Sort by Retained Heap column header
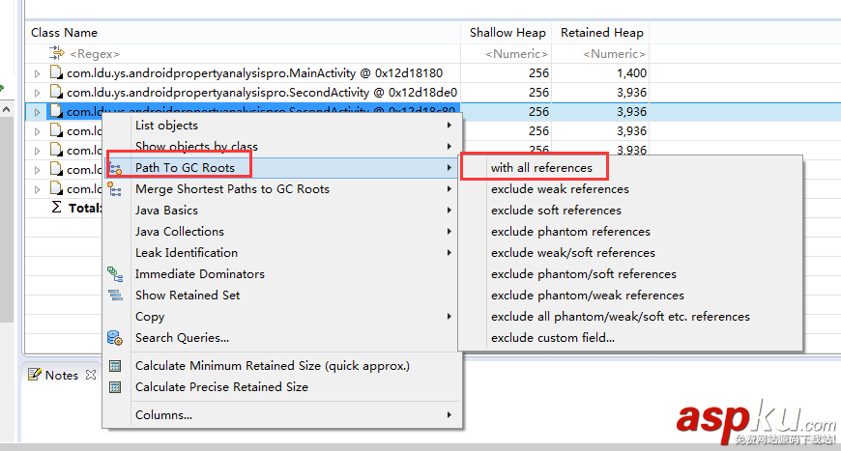Viewport: 841px width, 451px height. click(601, 33)
